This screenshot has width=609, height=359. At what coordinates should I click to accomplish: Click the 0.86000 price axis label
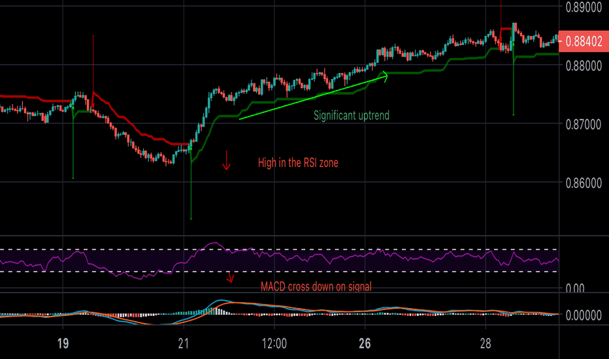point(584,183)
